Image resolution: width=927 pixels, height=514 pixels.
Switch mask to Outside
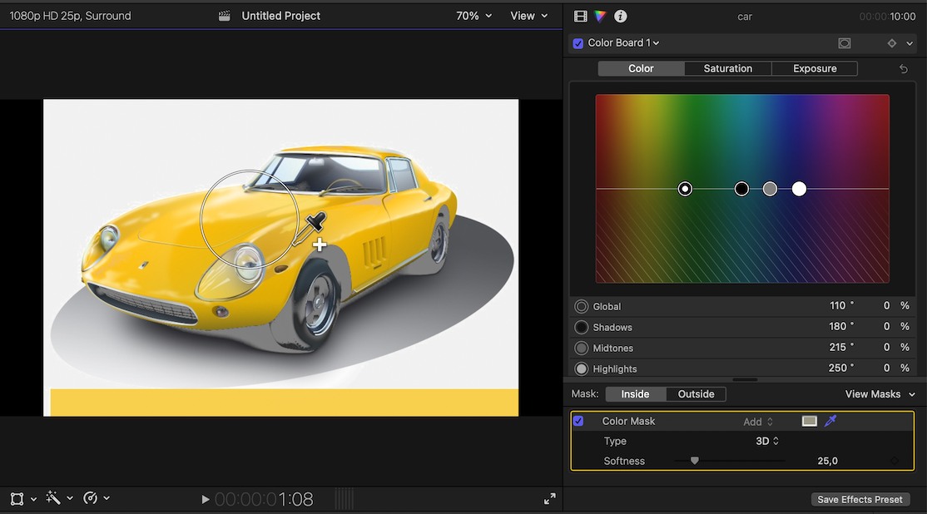tap(696, 394)
